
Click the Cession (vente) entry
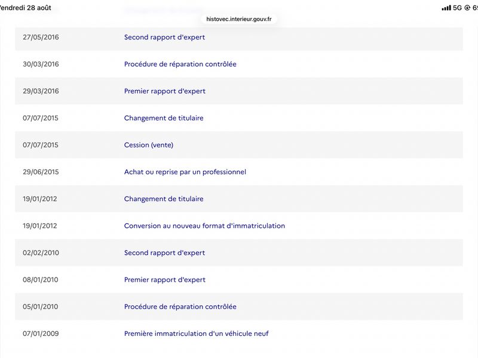148,145
